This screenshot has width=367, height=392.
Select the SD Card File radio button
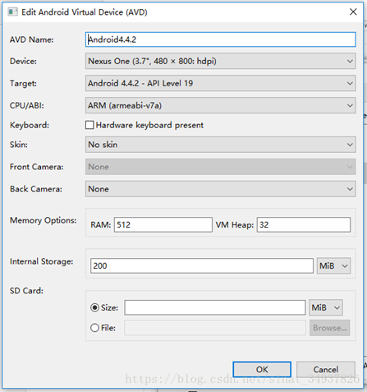(x=94, y=328)
